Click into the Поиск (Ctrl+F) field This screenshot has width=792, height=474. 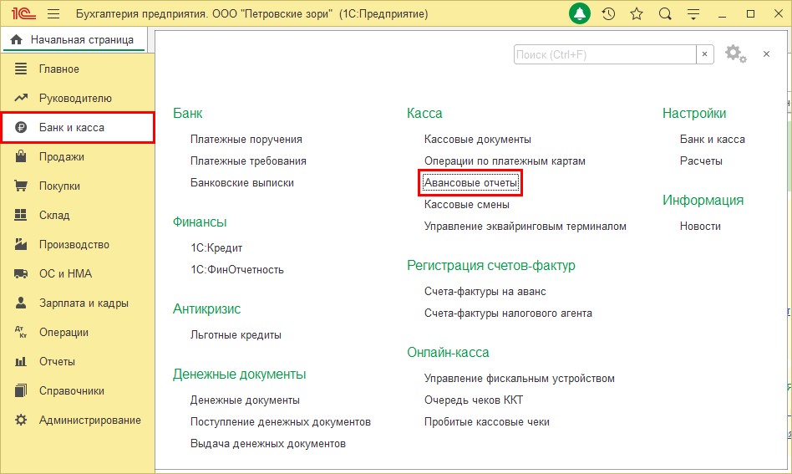point(605,54)
